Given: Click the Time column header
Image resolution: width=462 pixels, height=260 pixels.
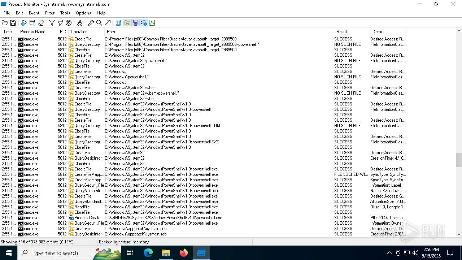Looking at the screenshot, I should click(9, 32).
